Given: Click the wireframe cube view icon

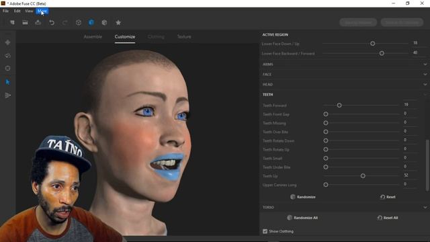Looking at the screenshot, I should pos(79,22).
